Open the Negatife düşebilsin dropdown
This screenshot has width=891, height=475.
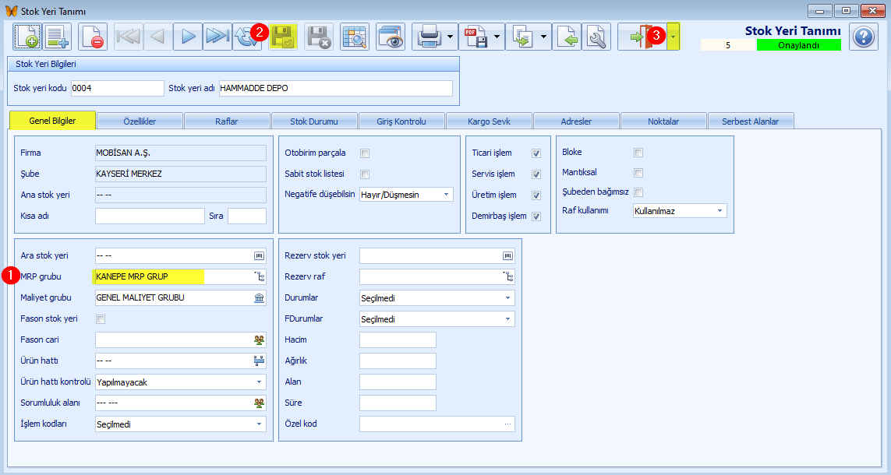tap(406, 195)
